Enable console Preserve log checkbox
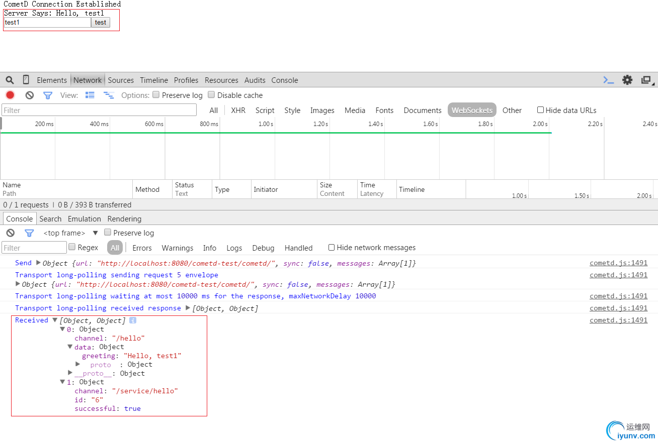The width and height of the screenshot is (658, 444). (108, 232)
